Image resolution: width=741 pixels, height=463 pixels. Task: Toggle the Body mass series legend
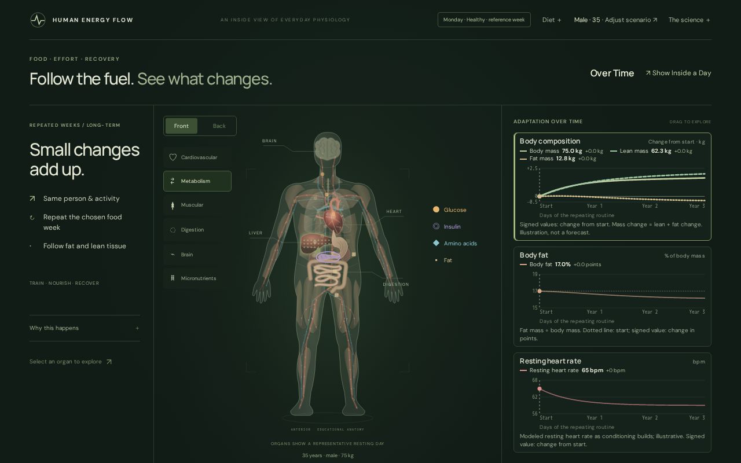(562, 151)
